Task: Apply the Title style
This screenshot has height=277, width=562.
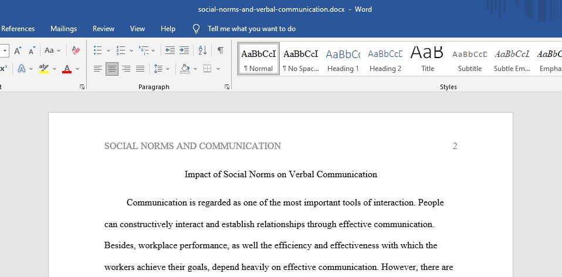Action: (x=427, y=59)
